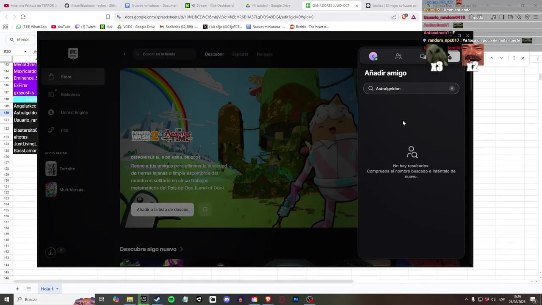
Task: Click 'Añadir a la lista de deseos' button
Action: [163, 210]
